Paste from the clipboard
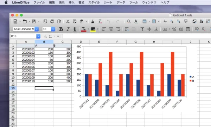This screenshot has width=211, height=127. pos(82,21)
